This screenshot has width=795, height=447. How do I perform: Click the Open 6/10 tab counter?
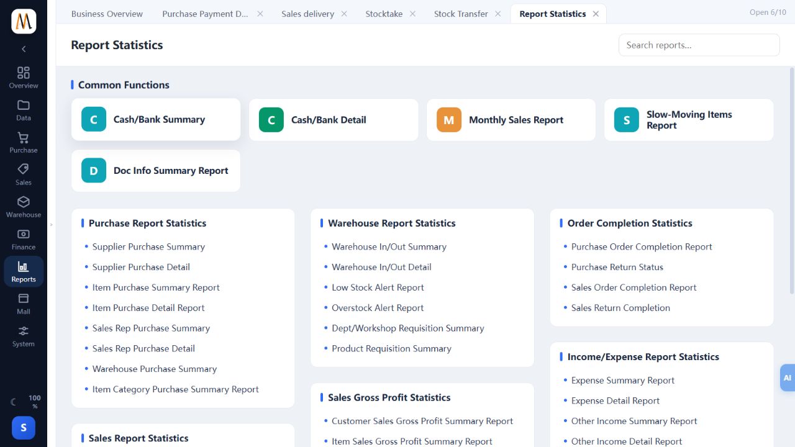click(x=768, y=12)
